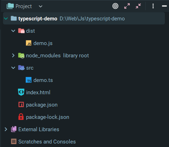
Task: Select the package.json file name
Action: (x=42, y=105)
